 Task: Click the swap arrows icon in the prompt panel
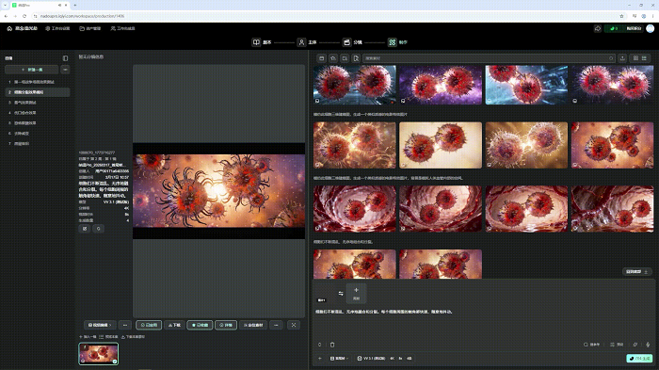tap(341, 294)
